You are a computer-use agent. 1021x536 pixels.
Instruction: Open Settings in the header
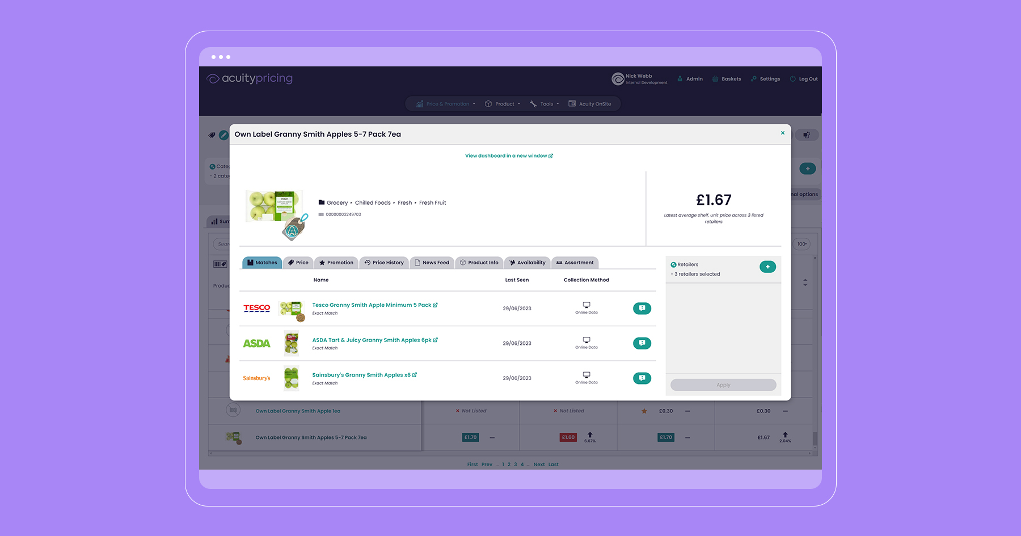765,79
